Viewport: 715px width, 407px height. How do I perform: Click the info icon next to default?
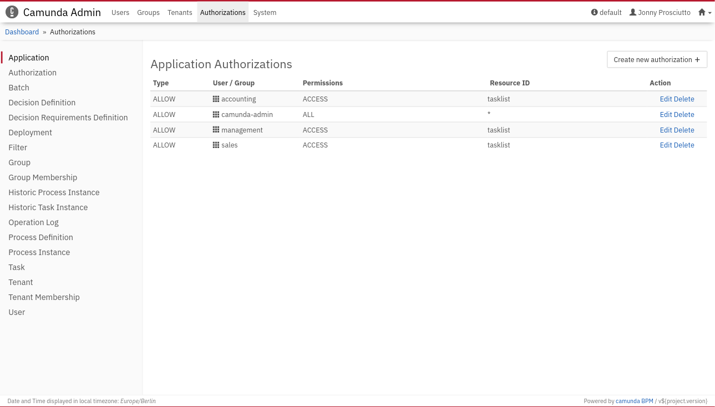[595, 12]
